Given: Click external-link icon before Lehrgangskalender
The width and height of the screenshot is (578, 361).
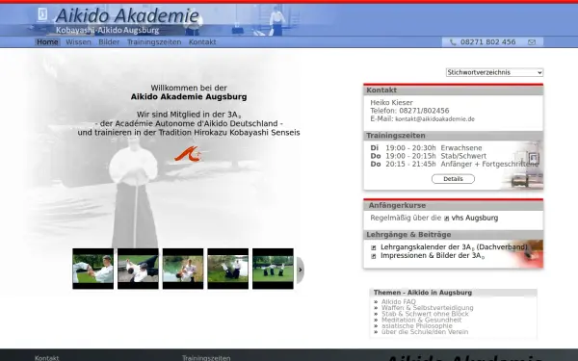Looking at the screenshot, I should (x=373, y=248).
